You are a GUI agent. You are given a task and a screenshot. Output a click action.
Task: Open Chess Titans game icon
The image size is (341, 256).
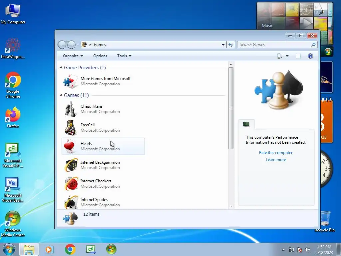coord(70,109)
